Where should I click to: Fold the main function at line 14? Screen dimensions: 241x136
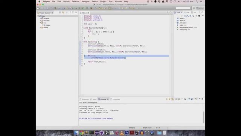pos(83,42)
